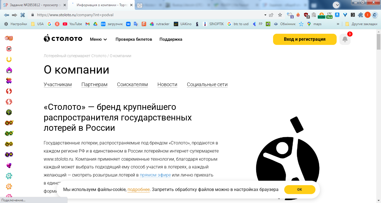Open the Extensions puzzle piece menu
Image resolution: width=381 pixels, height=203 pixels.
pos(361,15)
